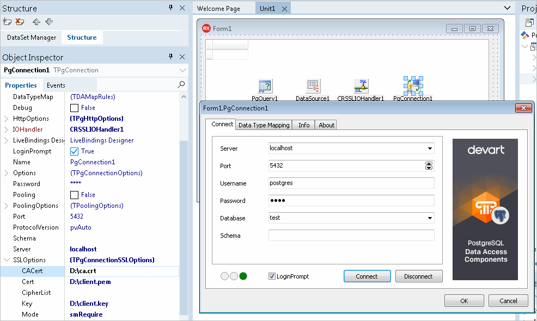Open the component selector dropdown in Object Inspector
537x321 pixels.
[x=182, y=70]
